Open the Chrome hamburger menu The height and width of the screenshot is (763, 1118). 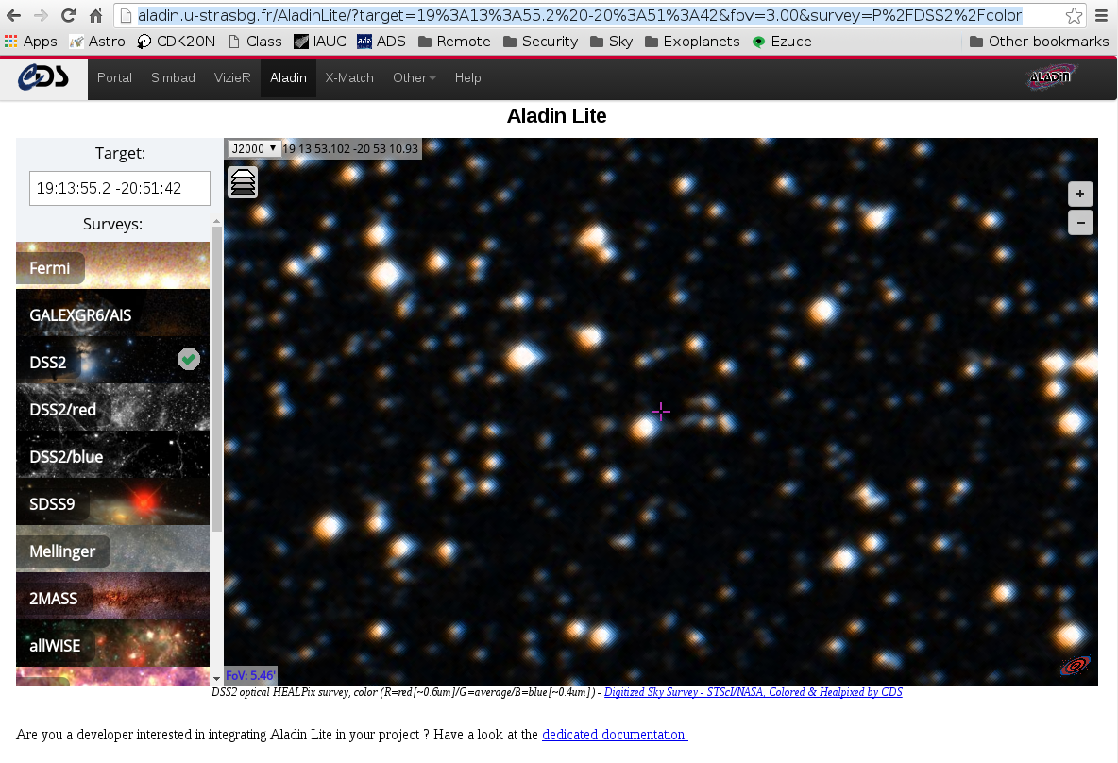pos(1101,15)
